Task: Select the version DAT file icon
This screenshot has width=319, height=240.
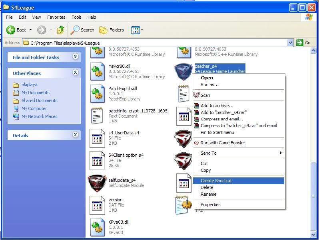Action: (97, 205)
